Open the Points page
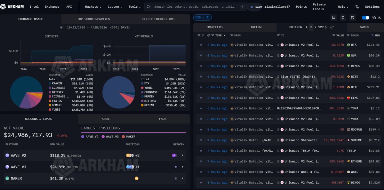Image resolution: width=384 pixels, height=190 pixels. [x=301, y=7]
